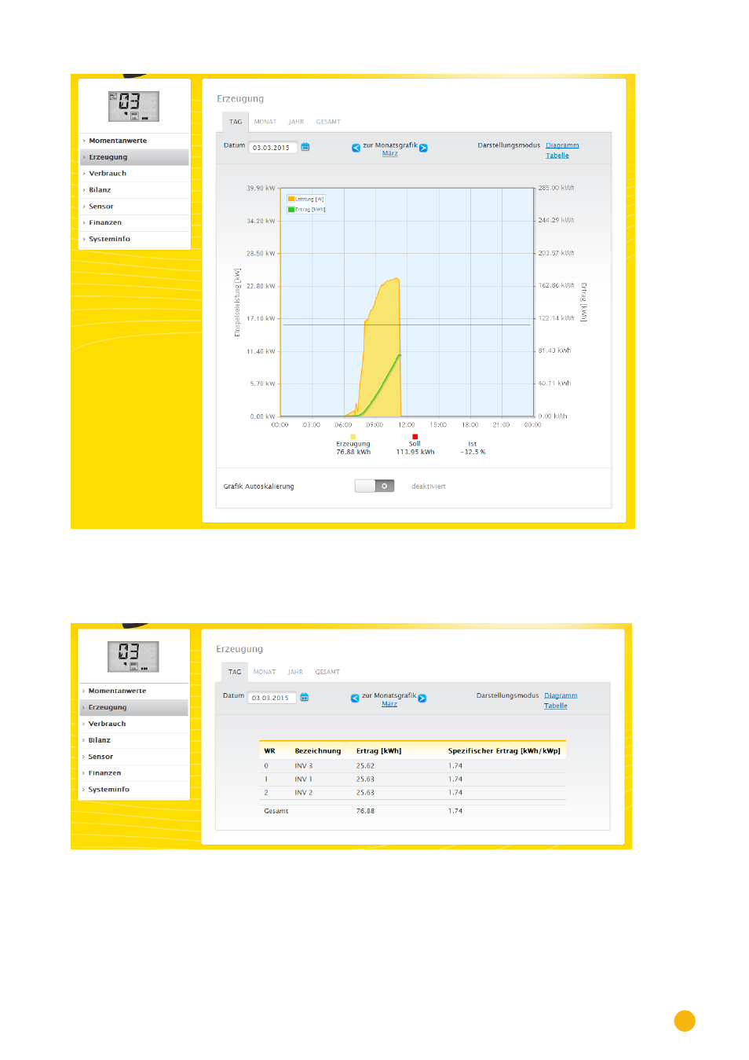Open Bilanz in lower sidebar

(x=133, y=740)
